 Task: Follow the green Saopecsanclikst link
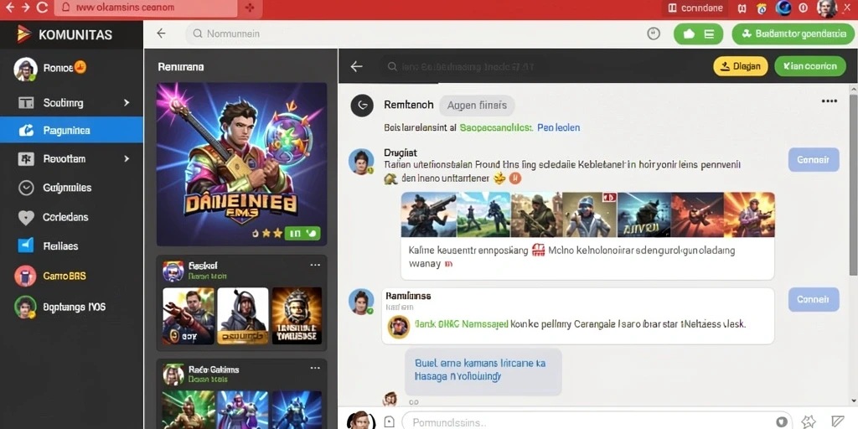pyautogui.click(x=496, y=127)
